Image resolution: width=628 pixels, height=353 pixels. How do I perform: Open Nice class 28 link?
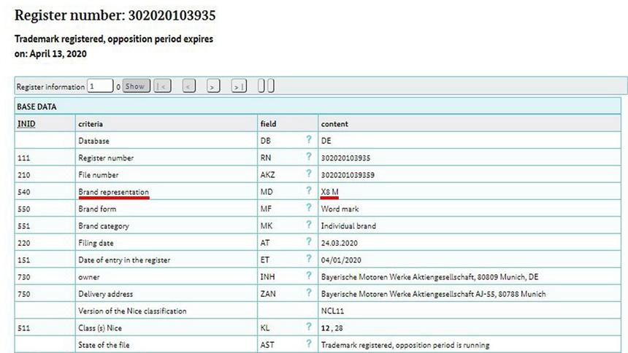coord(339,328)
